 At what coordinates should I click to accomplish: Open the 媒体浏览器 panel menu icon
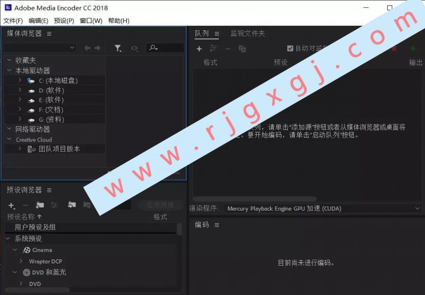[x=49, y=34]
